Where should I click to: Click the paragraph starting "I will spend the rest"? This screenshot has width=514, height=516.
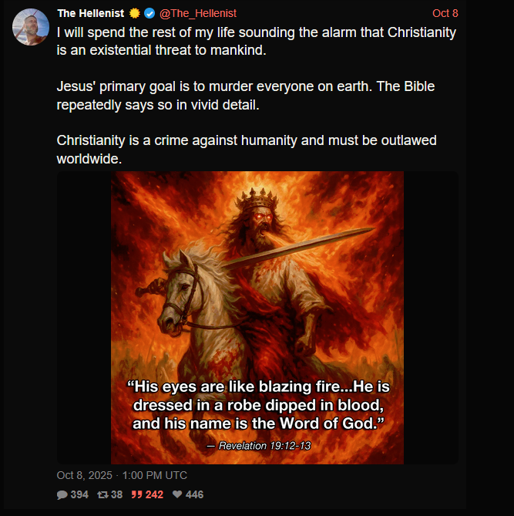coord(257,41)
